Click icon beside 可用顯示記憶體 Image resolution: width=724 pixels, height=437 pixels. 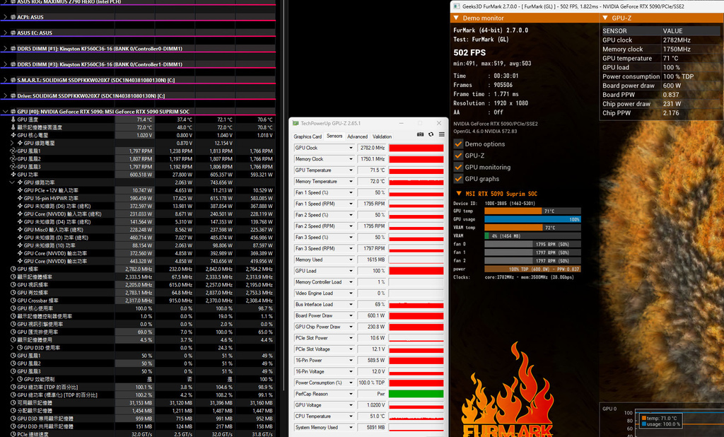(x=13, y=402)
